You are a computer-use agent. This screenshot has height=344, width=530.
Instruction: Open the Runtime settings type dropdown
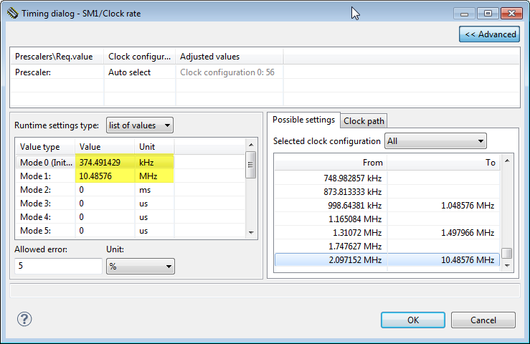139,125
